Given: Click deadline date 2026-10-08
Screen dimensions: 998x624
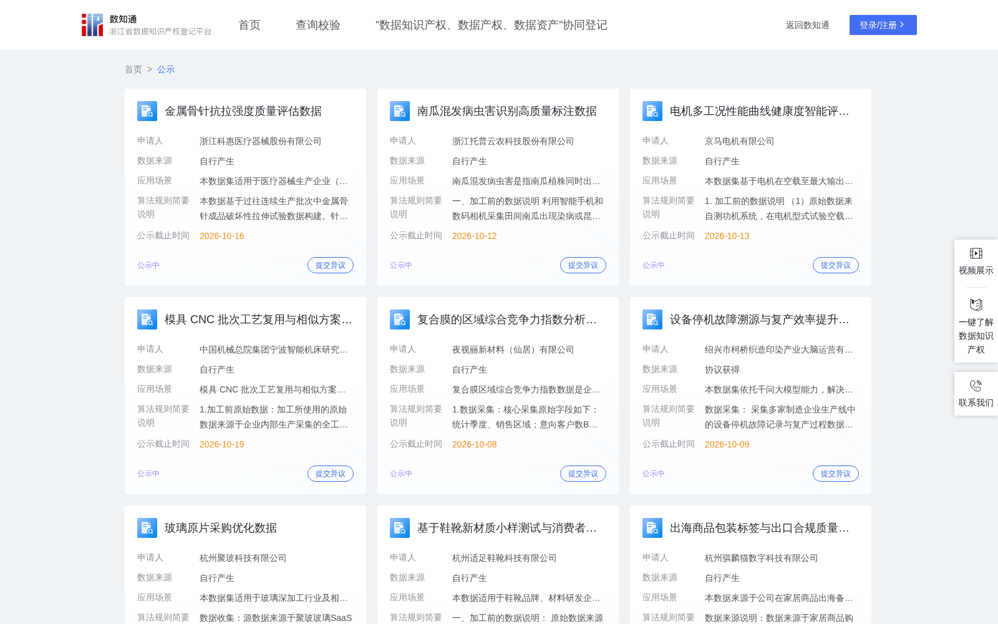Looking at the screenshot, I should tap(475, 444).
